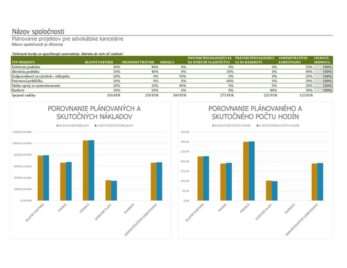Click the TYP PROJEKTU column header
This screenshot has width=347, height=268.
coord(23,62)
